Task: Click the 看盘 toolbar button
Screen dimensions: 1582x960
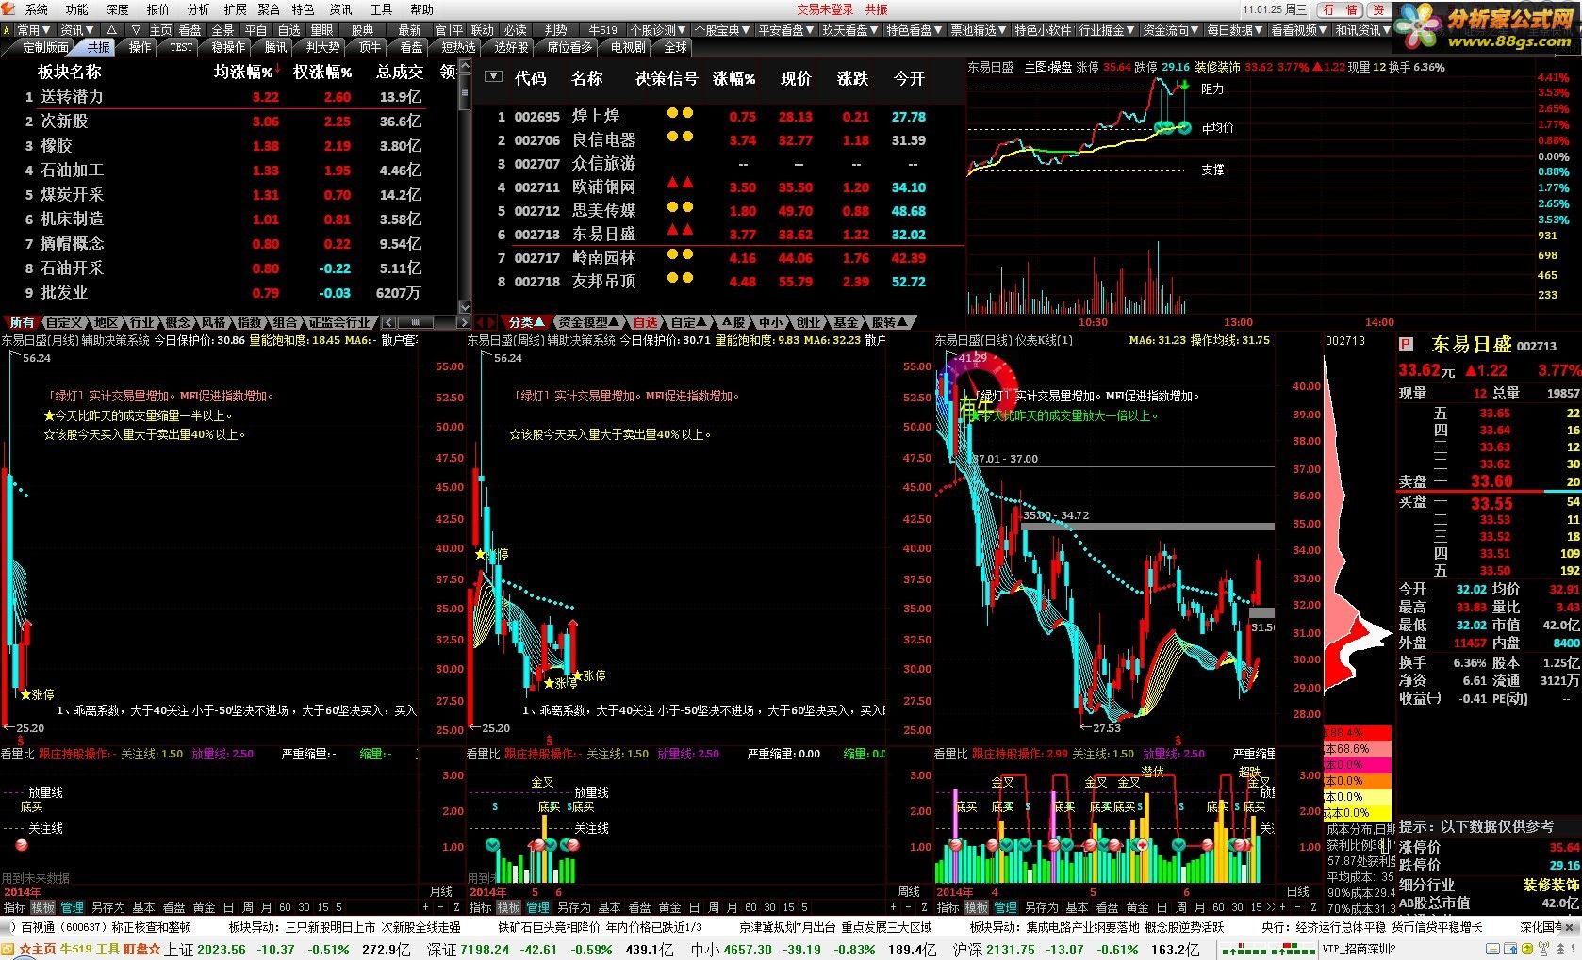Action: click(x=190, y=30)
